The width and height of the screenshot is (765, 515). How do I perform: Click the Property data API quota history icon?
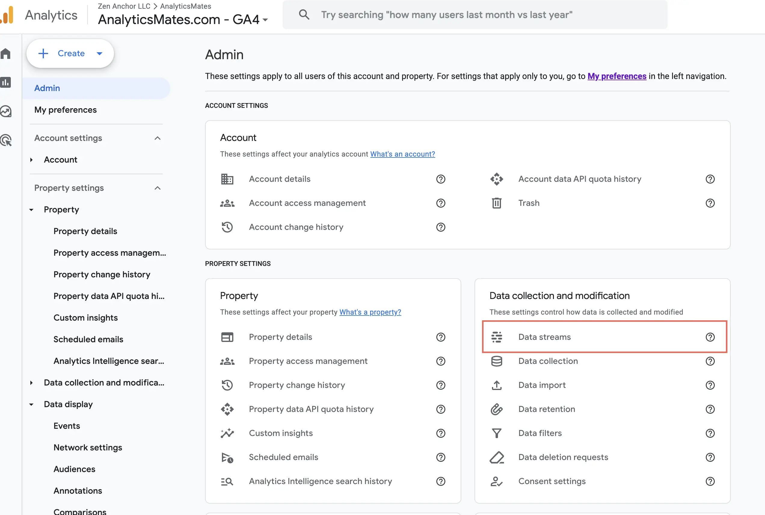(227, 409)
